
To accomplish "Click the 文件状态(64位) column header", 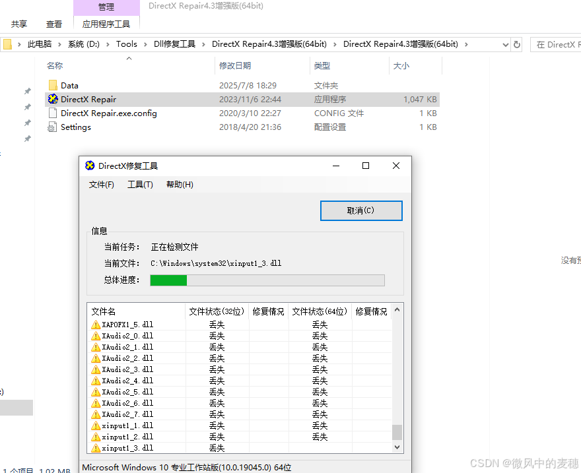I will click(320, 311).
